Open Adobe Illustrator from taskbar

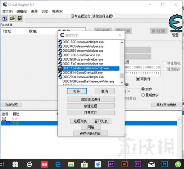pos(124,164)
